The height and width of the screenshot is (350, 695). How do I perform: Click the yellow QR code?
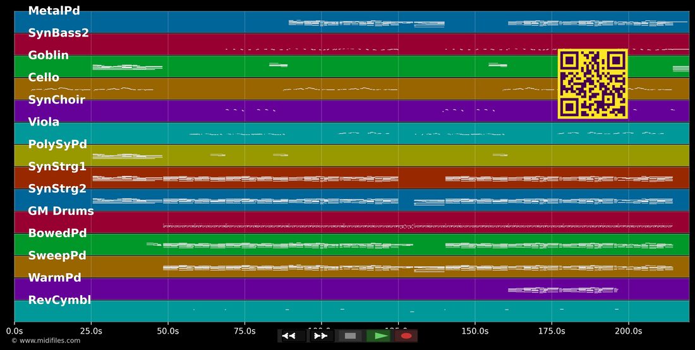(x=593, y=84)
